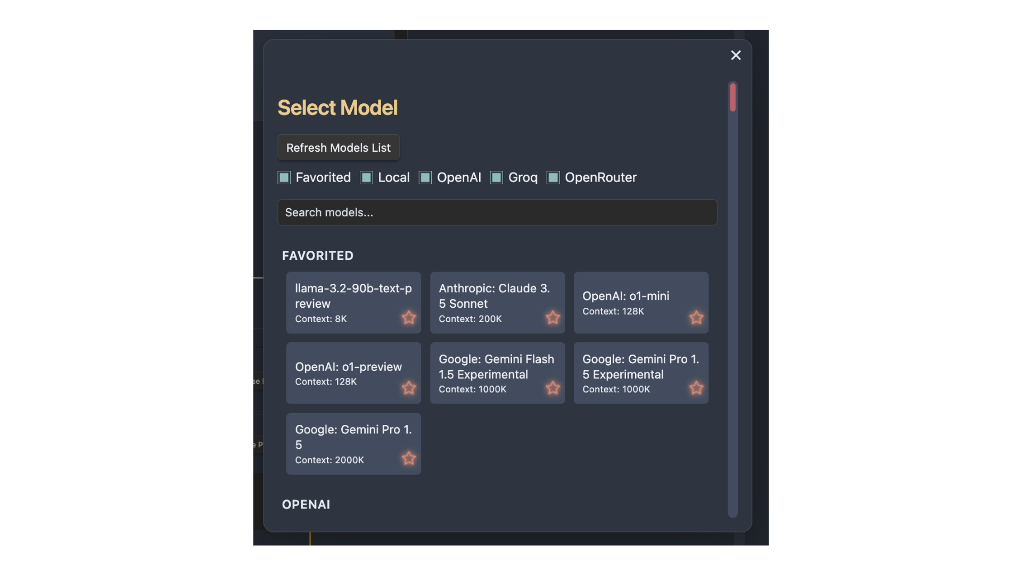Disable the OpenAI filter checkbox
This screenshot has height=575, width=1022.
coord(425,178)
